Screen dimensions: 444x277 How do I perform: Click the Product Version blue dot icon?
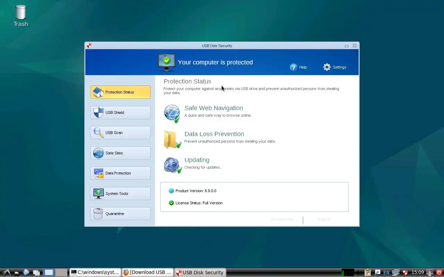click(x=171, y=191)
